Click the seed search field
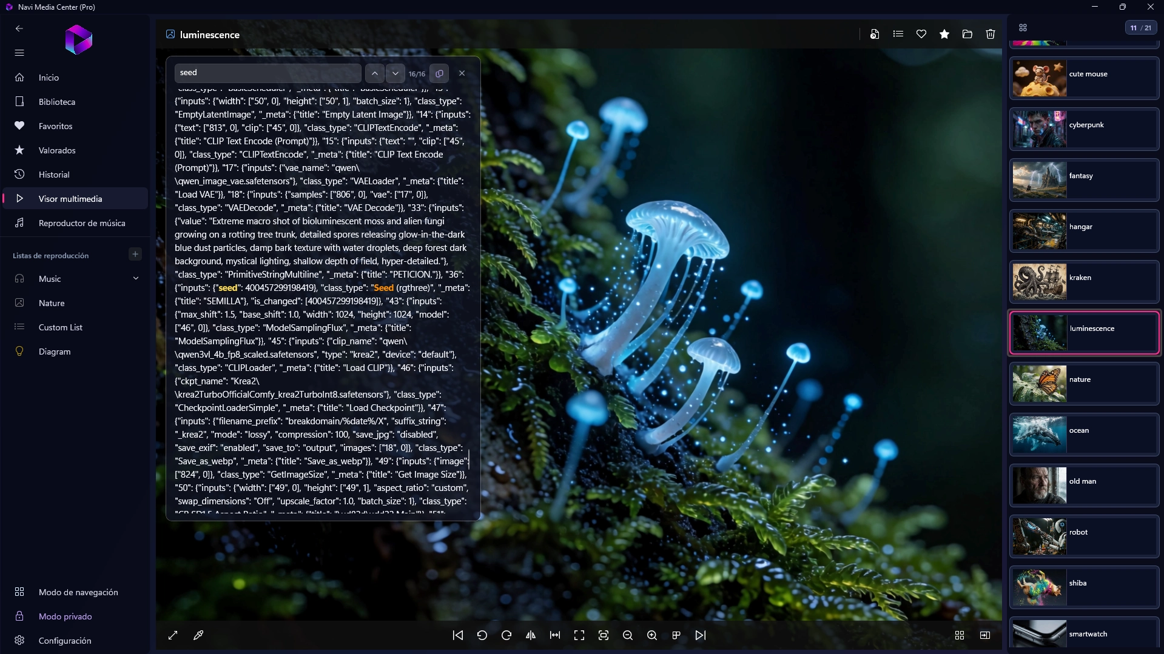Screen dimensions: 1164x654 pyautogui.click(x=267, y=73)
